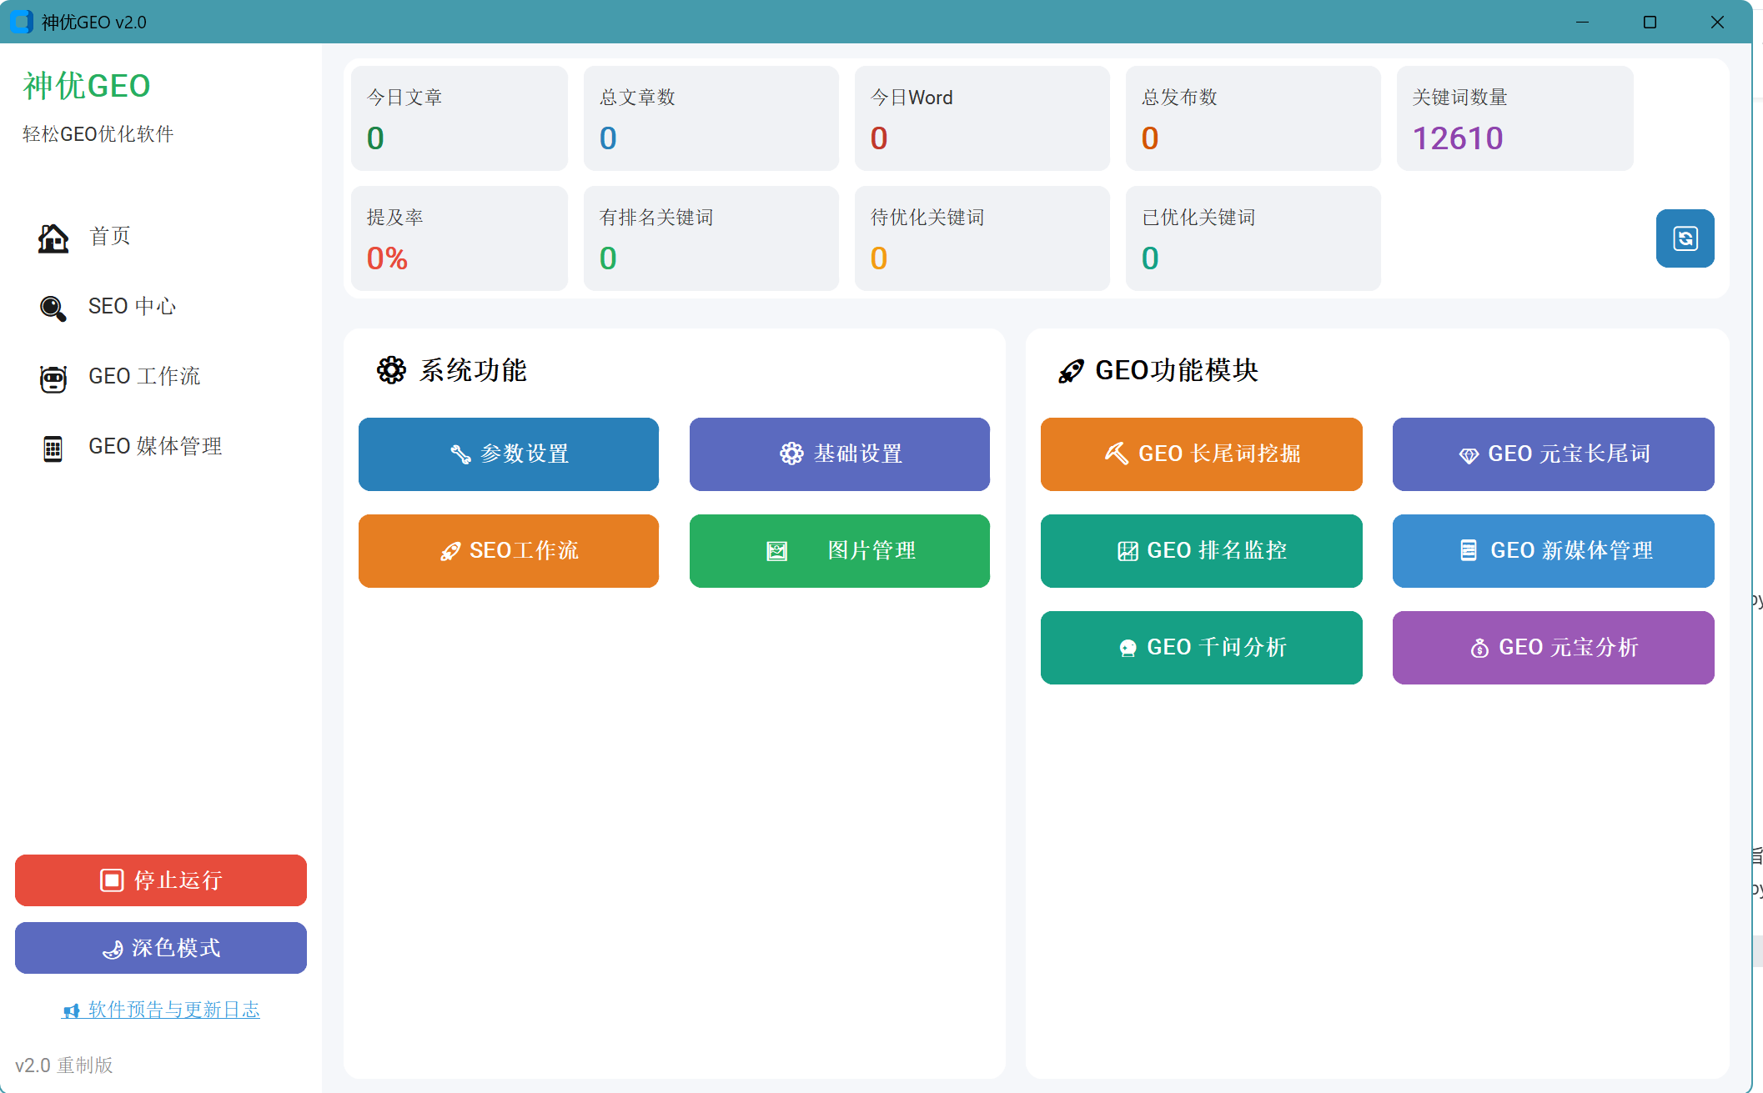Toggle 深色模式 dark mode

point(161,948)
